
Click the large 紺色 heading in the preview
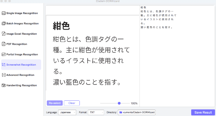tap(61, 26)
